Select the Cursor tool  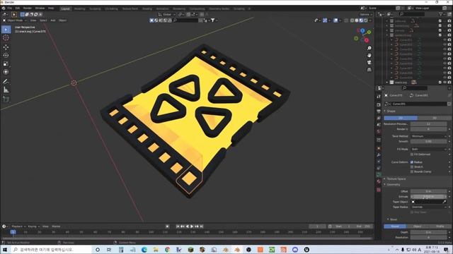[6, 37]
